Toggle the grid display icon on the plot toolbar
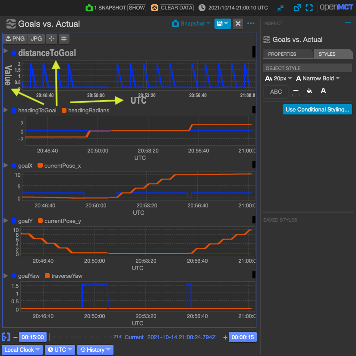Image resolution: width=356 pixels, height=356 pixels. click(x=63, y=38)
